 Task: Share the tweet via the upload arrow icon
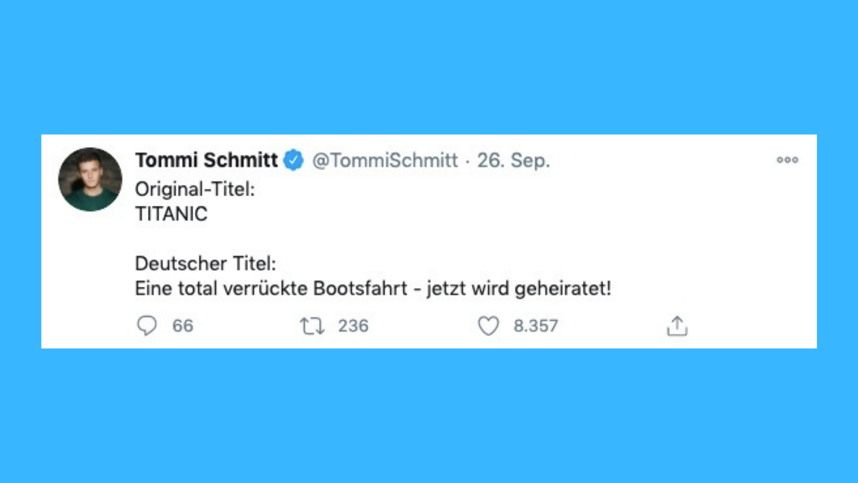tap(677, 326)
